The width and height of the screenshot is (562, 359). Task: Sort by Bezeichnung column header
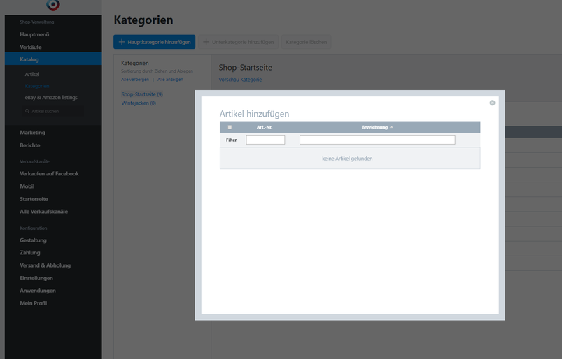point(374,127)
